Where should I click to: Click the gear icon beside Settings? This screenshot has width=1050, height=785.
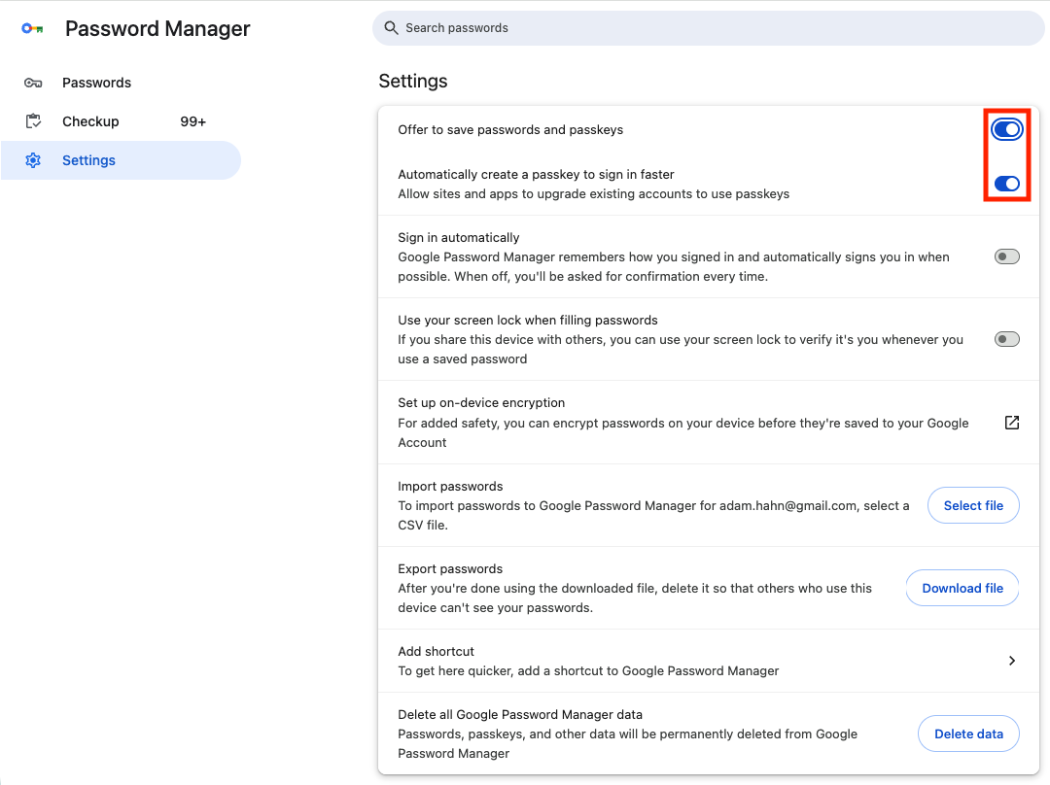(x=33, y=160)
